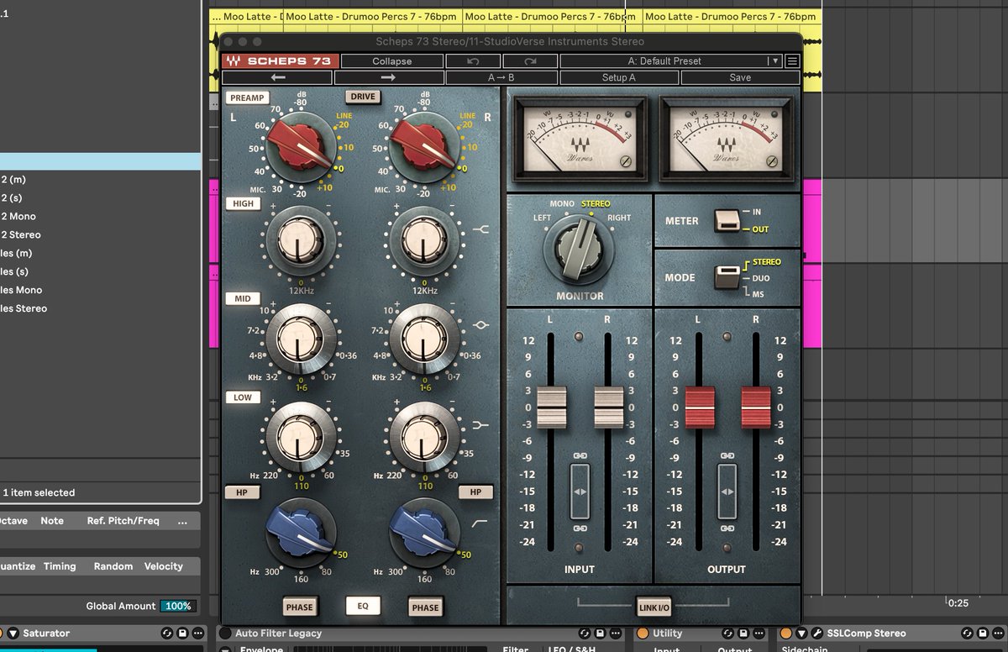The width and height of the screenshot is (1008, 652).
Task: Toggle the EQ bypass button
Action: (x=363, y=605)
